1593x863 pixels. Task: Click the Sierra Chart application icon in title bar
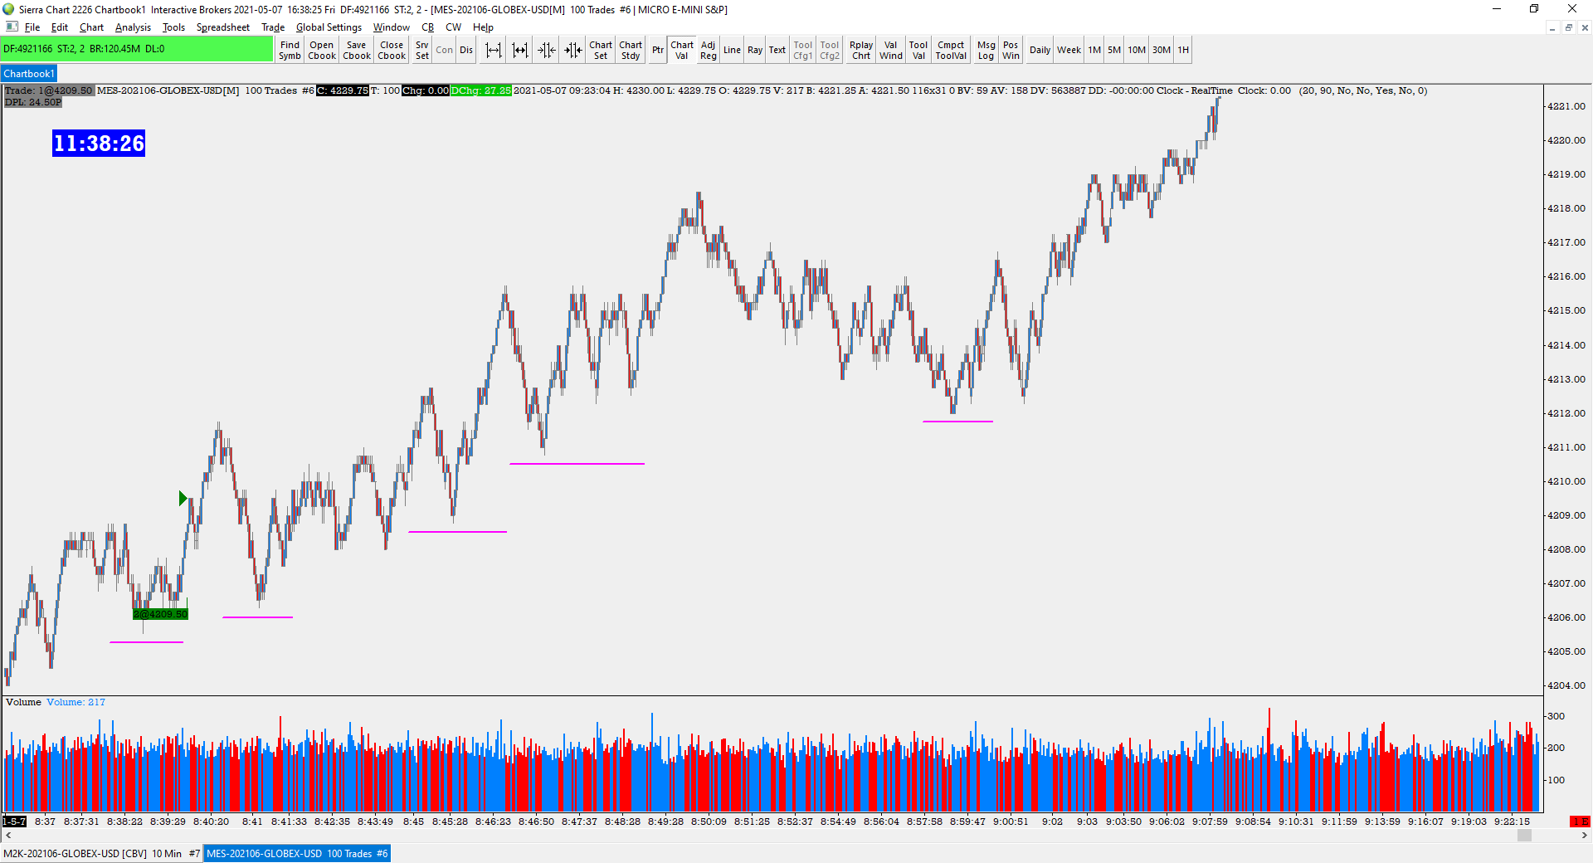(8, 9)
